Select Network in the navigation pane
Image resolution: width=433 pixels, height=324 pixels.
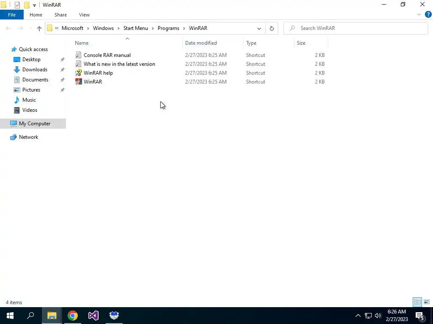(28, 137)
